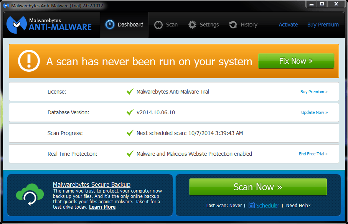Click the Dashboard gauge icon

pos(110,25)
